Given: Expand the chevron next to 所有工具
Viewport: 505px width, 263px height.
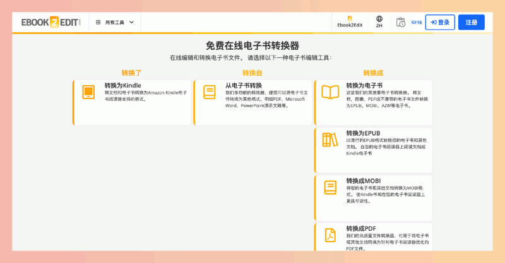Looking at the screenshot, I should click(x=131, y=22).
